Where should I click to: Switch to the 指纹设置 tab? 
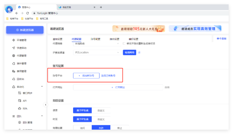click(114, 39)
